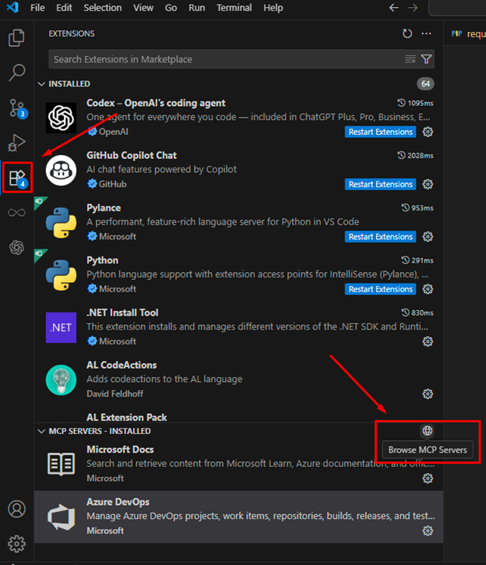The height and width of the screenshot is (565, 486).
Task: Click the GitHub Copilot Chat logo thumbnail
Action: pyautogui.click(x=62, y=171)
